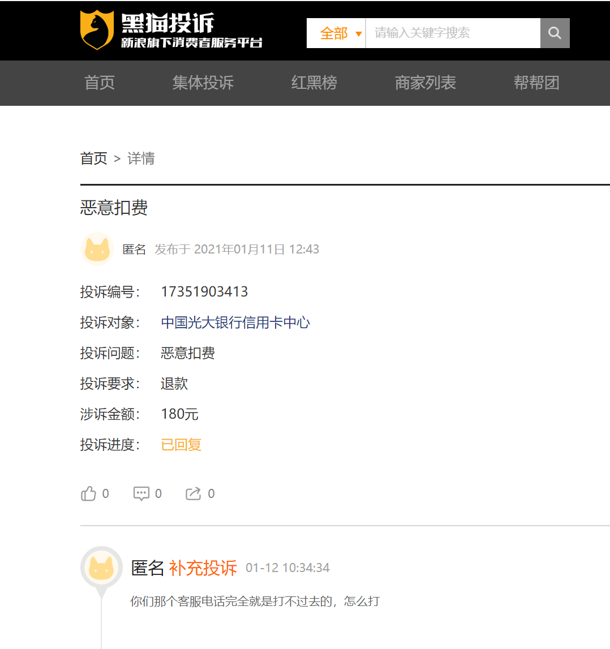The image size is (610, 649).
Task: Click the orange dropdown arrow next to 全部
Action: click(358, 34)
